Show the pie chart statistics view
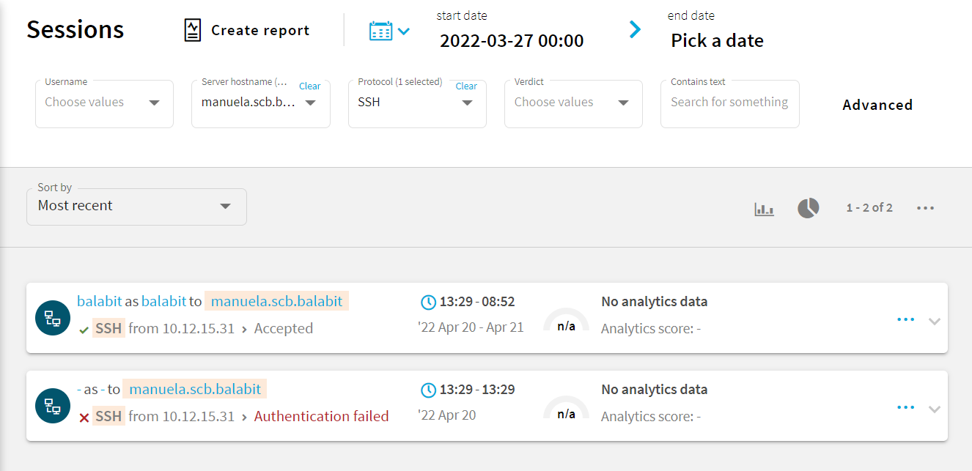972x471 pixels. pyautogui.click(x=808, y=208)
